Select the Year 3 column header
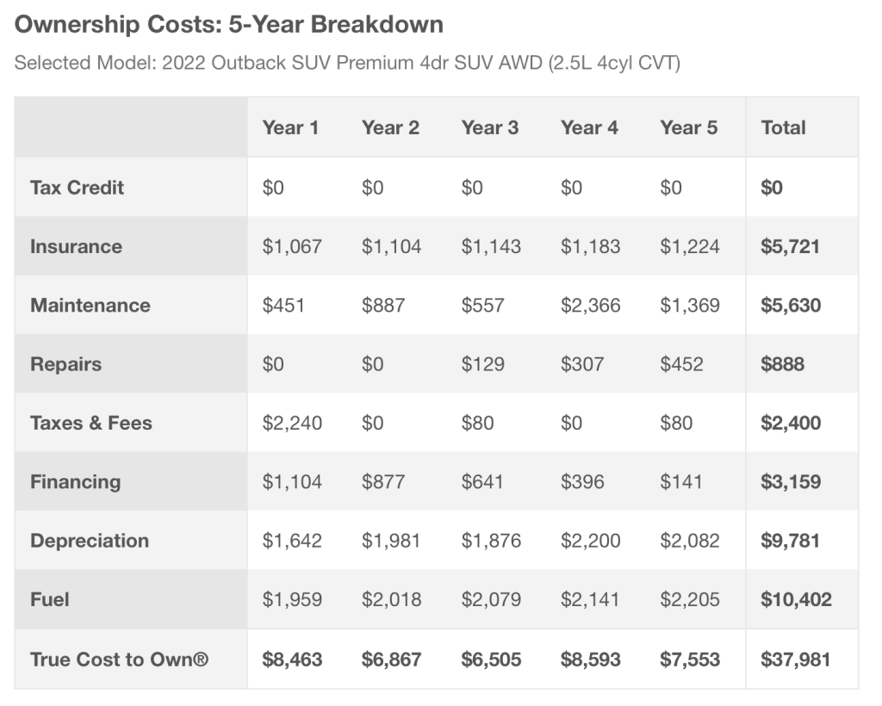The width and height of the screenshot is (882, 706). pyautogui.click(x=489, y=127)
